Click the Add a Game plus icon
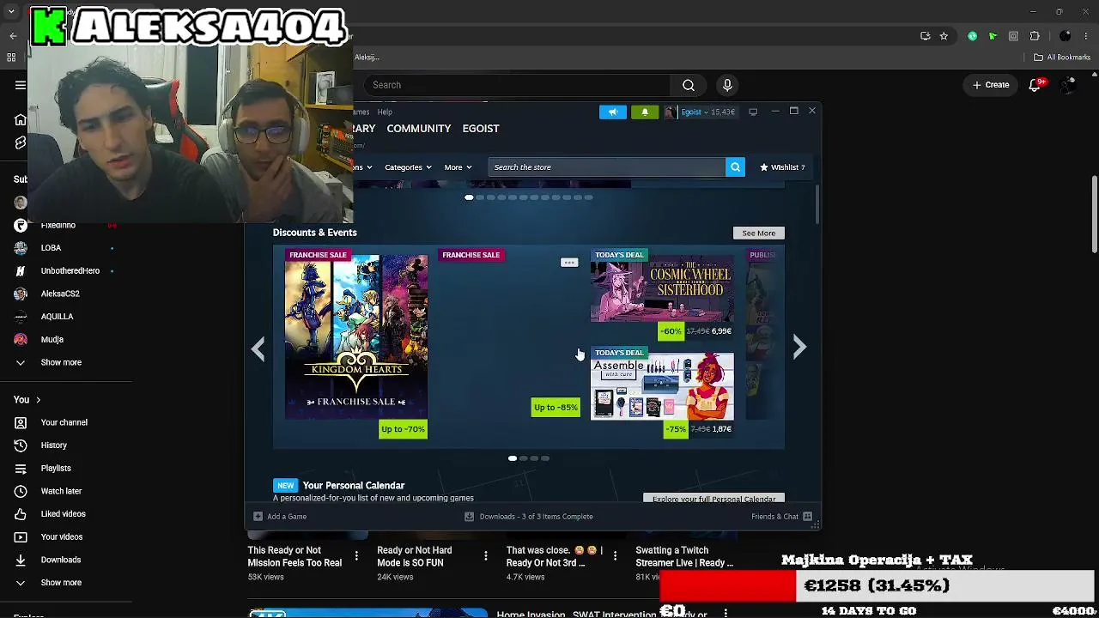The width and height of the screenshot is (1099, 618). click(x=258, y=517)
